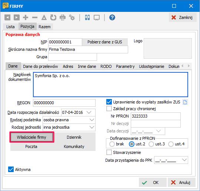Select the ust.3 PFRON radio option
Image resolution: width=200 pixels, height=191 pixels.
pos(151,144)
